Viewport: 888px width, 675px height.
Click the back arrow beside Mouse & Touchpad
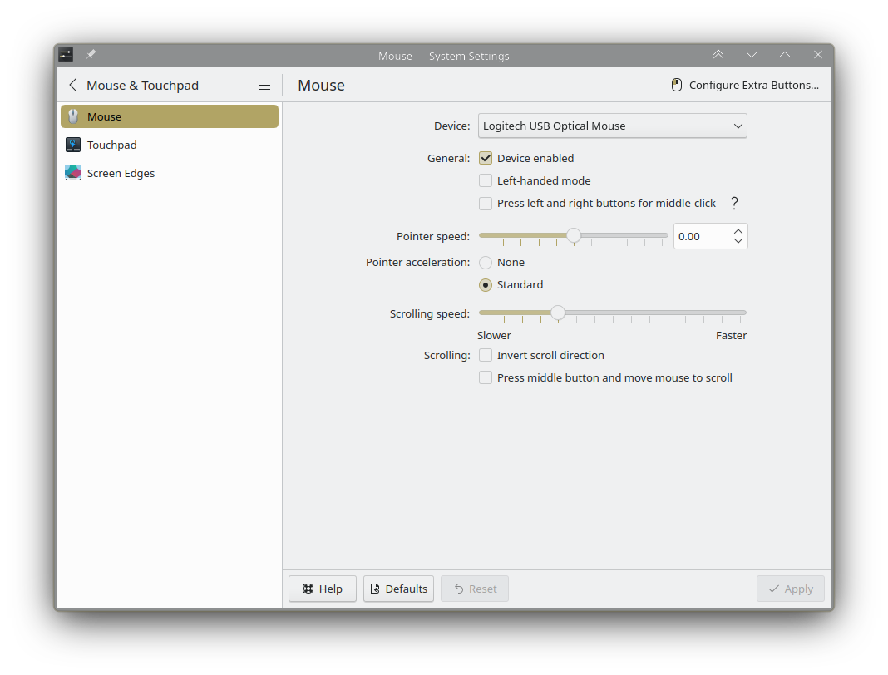point(73,85)
